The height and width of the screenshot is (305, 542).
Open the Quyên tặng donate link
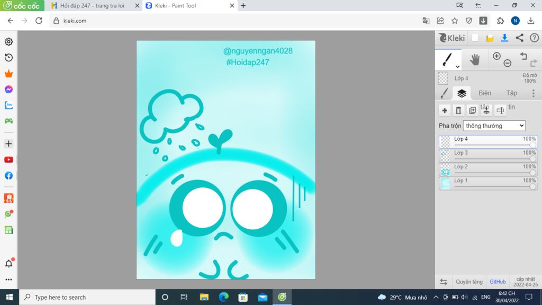(469, 282)
